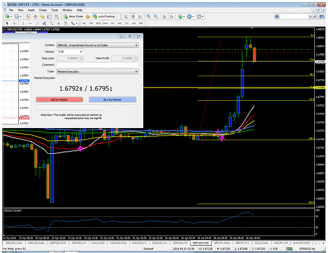
Task: Toggle the Terminal window icon
Action: (x=49, y=16)
